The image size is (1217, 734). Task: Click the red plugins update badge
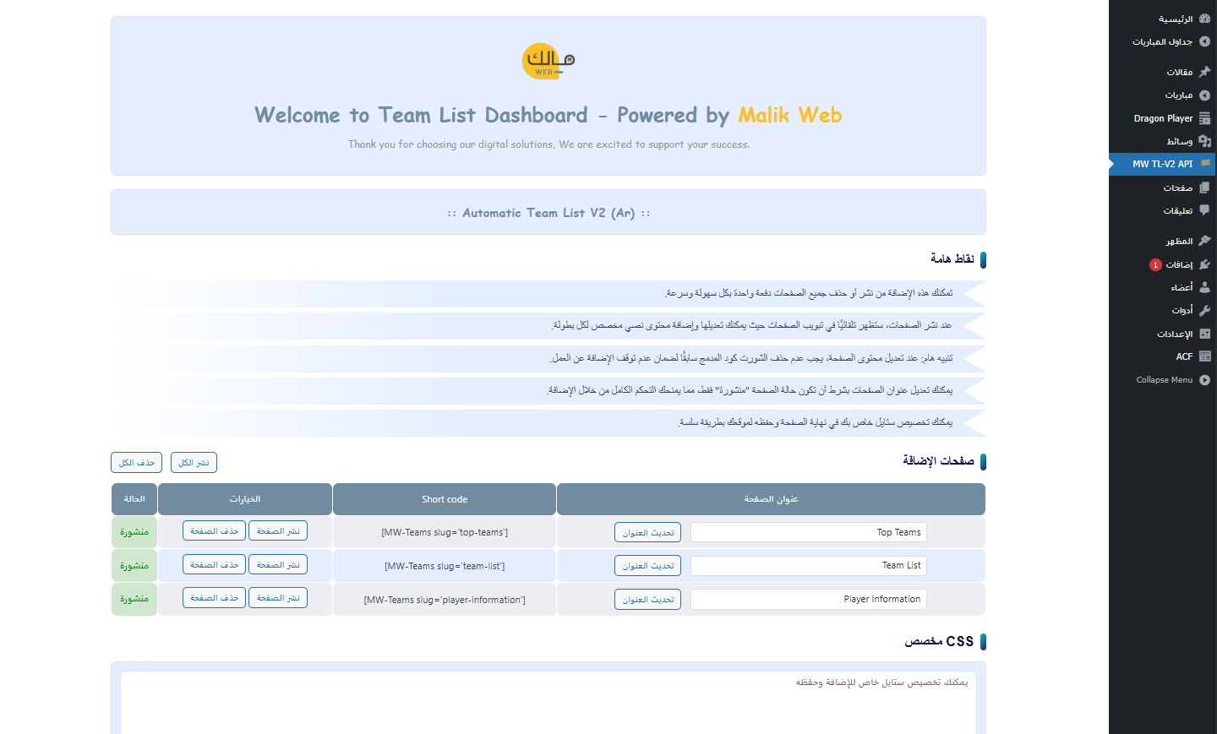click(x=1155, y=264)
